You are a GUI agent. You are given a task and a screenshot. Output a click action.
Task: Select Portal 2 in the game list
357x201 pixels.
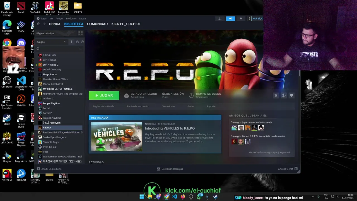click(x=47, y=113)
